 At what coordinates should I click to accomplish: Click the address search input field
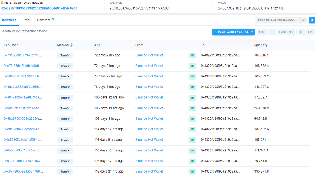point(278,20)
